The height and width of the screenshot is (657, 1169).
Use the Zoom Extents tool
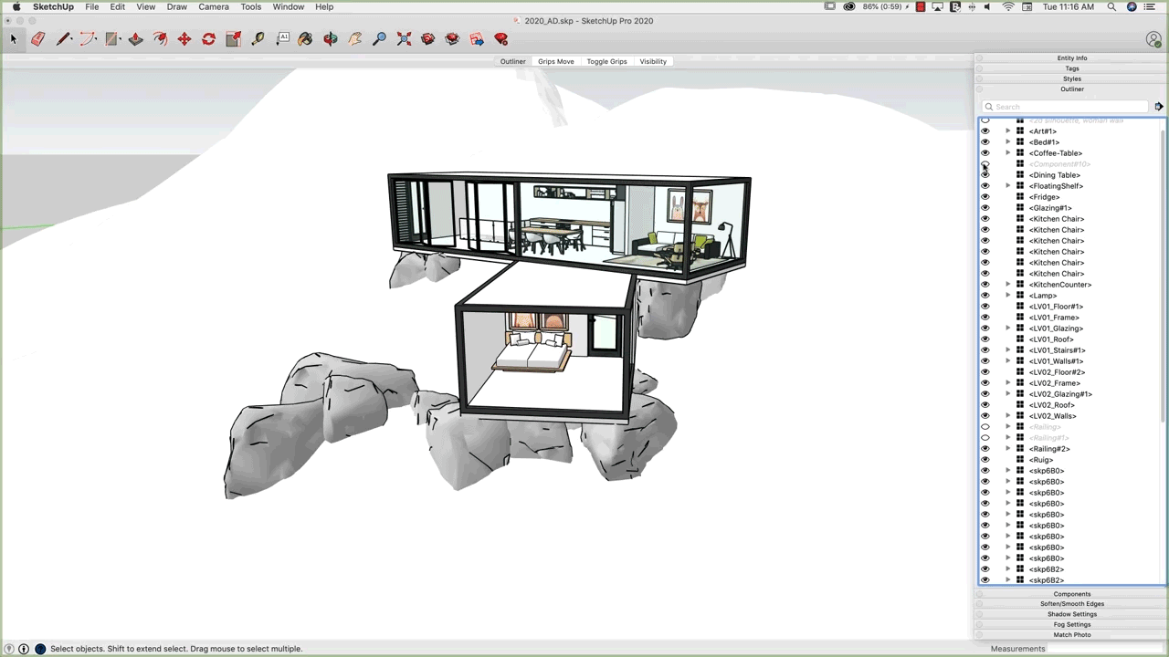404,39
